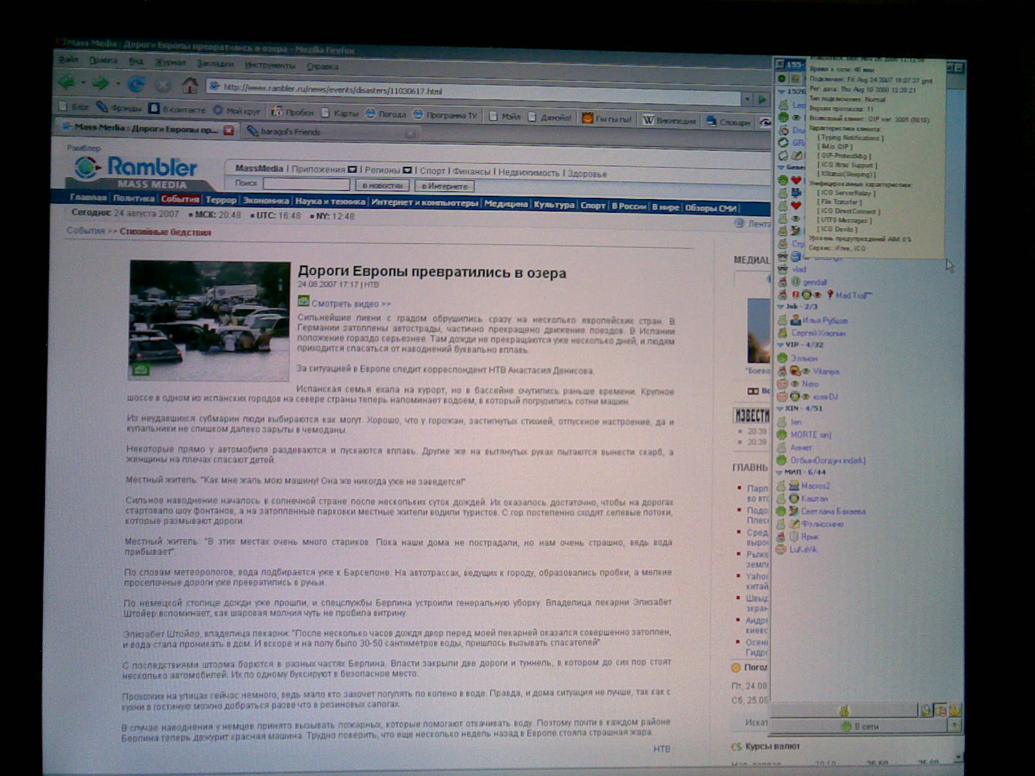
Task: Open the Закладки menu in Firefox
Action: point(215,64)
